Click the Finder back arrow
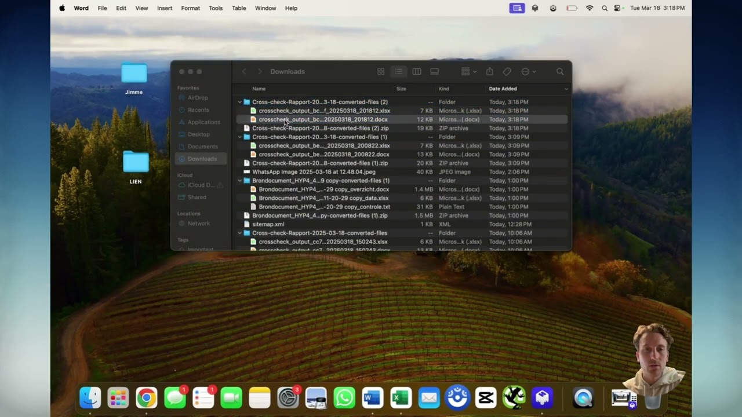This screenshot has height=417, width=742. point(244,71)
